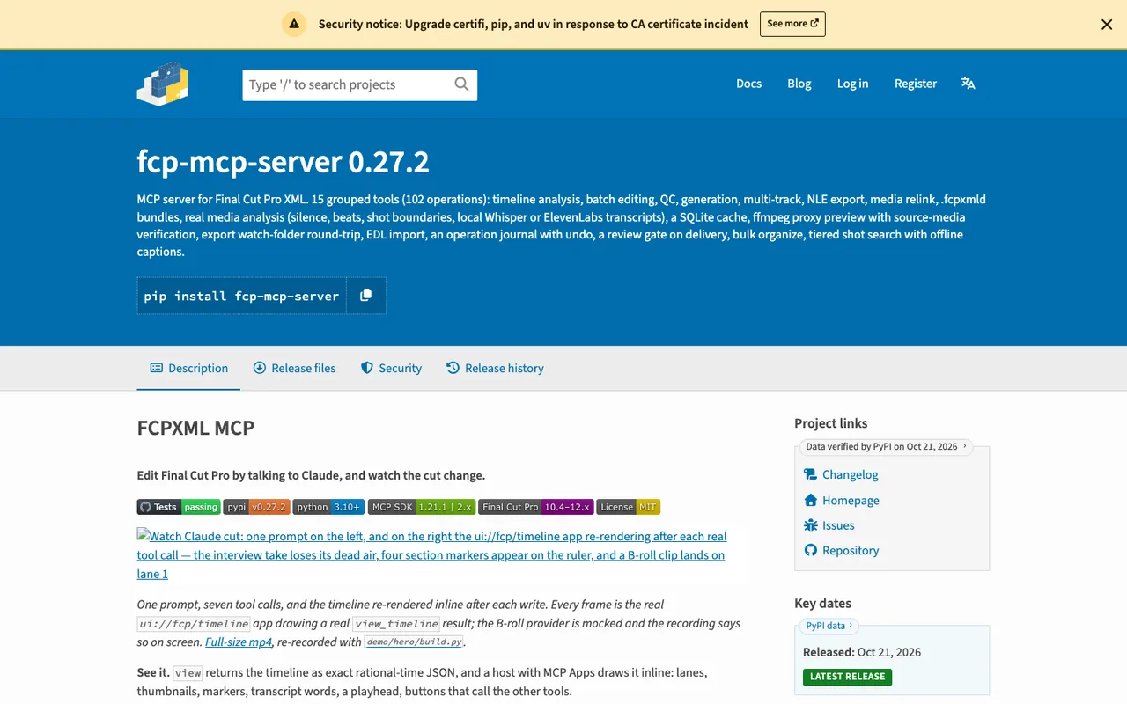Screen dimensions: 1127x704
Task: Click the search magnifier icon
Action: tap(461, 84)
